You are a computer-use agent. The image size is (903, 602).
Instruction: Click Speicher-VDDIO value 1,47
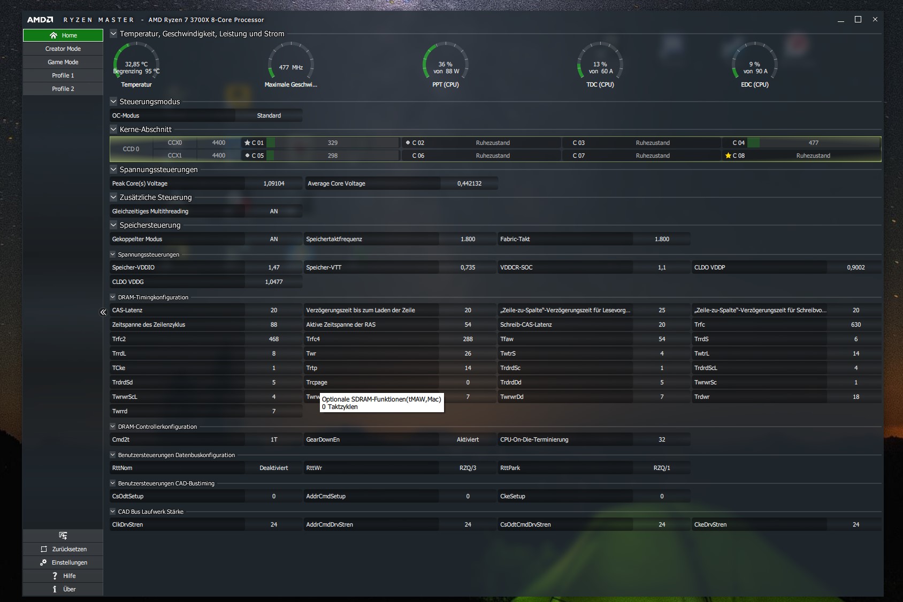[x=274, y=267]
